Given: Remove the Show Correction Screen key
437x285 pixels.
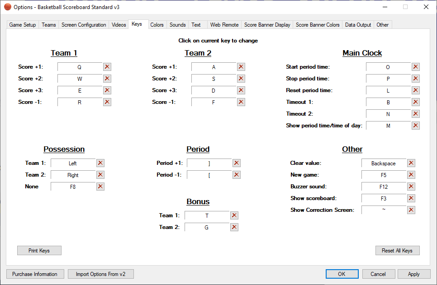Looking at the screenshot, I should point(411,210).
